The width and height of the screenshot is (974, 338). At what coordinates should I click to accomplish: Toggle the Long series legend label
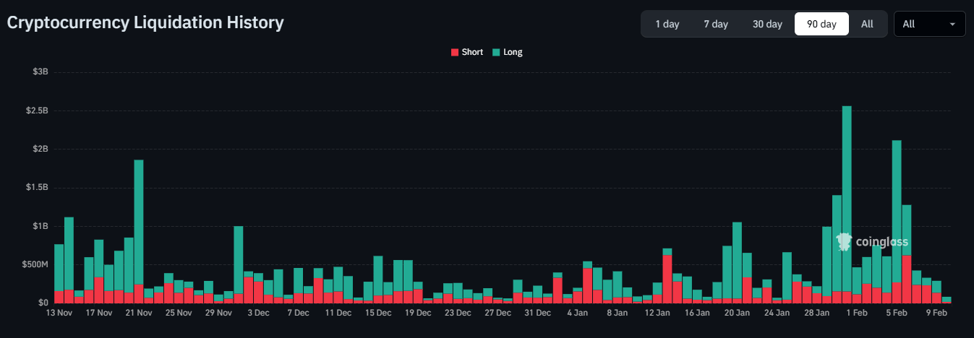point(513,52)
